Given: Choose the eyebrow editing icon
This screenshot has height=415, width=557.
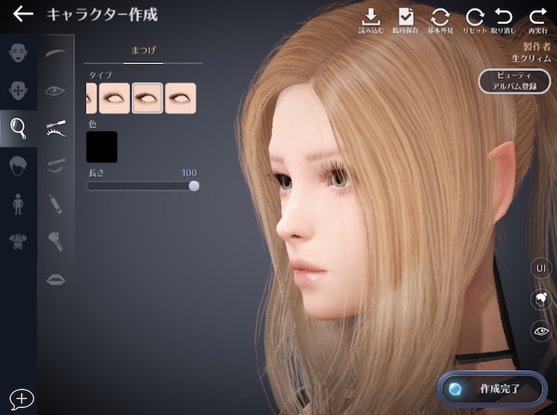Looking at the screenshot, I should coord(55,54).
